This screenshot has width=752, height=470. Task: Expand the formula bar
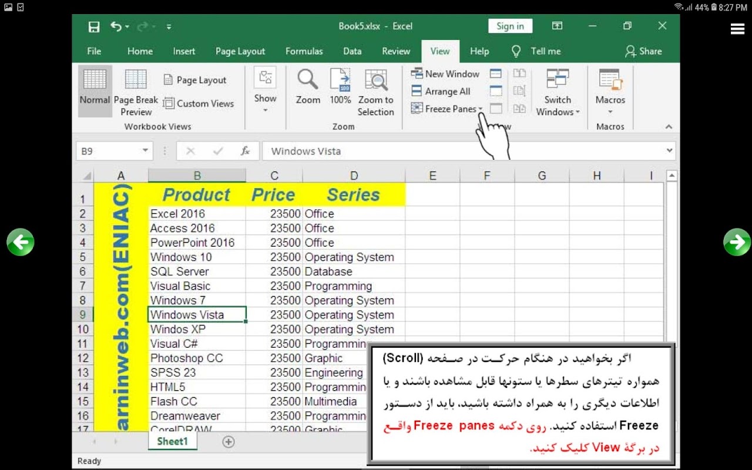[x=670, y=151]
